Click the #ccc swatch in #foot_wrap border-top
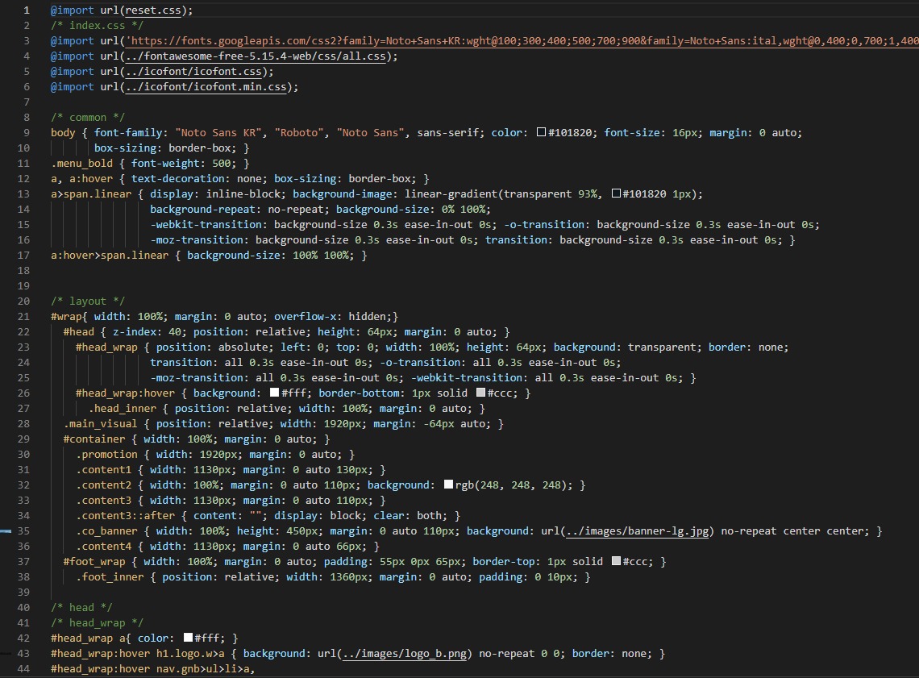Screen dimensions: 919x678 tap(617, 562)
